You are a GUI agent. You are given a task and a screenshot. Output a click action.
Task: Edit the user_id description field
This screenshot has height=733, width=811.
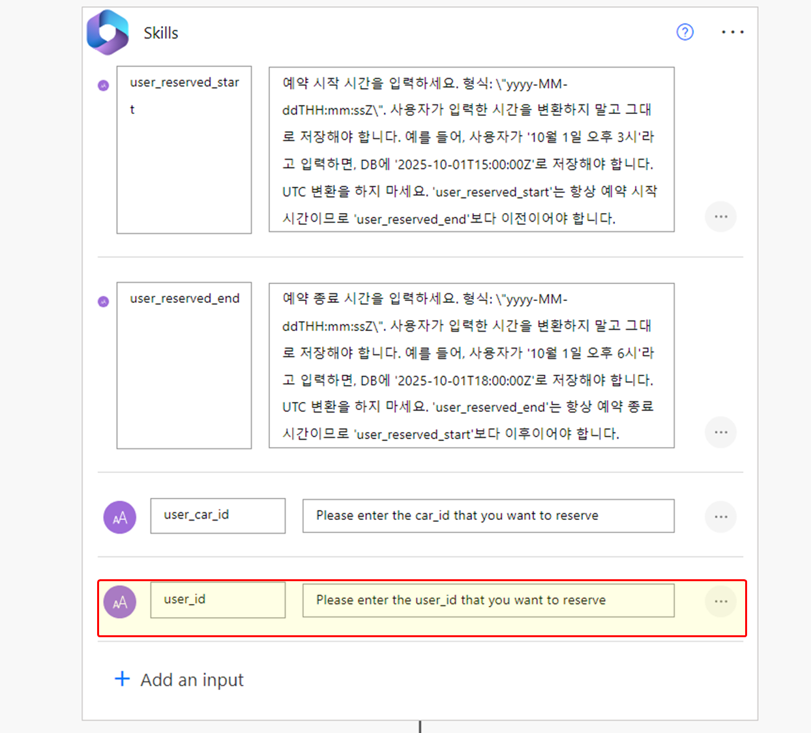[488, 601]
